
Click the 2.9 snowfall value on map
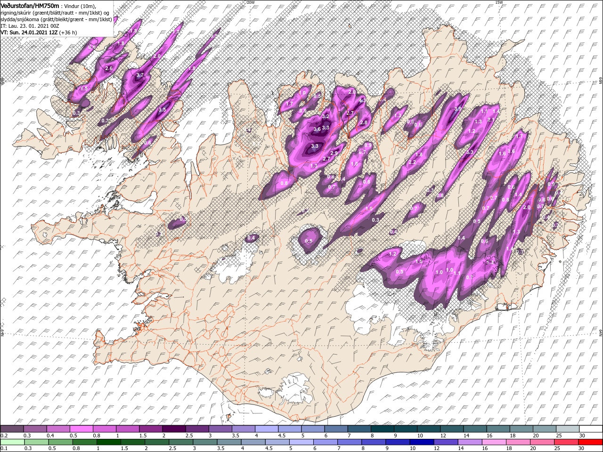pos(334,153)
